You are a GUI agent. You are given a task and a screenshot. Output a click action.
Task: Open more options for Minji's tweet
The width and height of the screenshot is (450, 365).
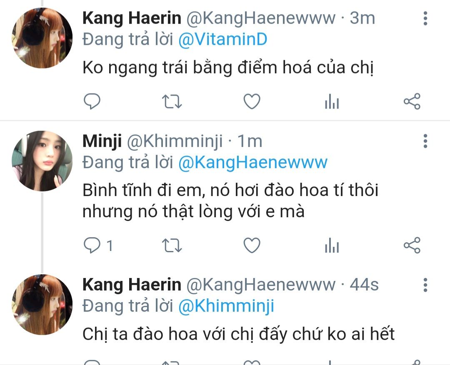(x=425, y=141)
